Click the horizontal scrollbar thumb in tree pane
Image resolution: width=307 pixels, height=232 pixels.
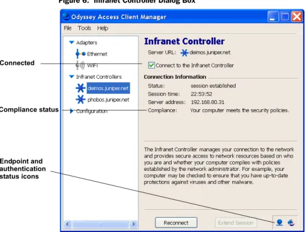click(x=100, y=224)
